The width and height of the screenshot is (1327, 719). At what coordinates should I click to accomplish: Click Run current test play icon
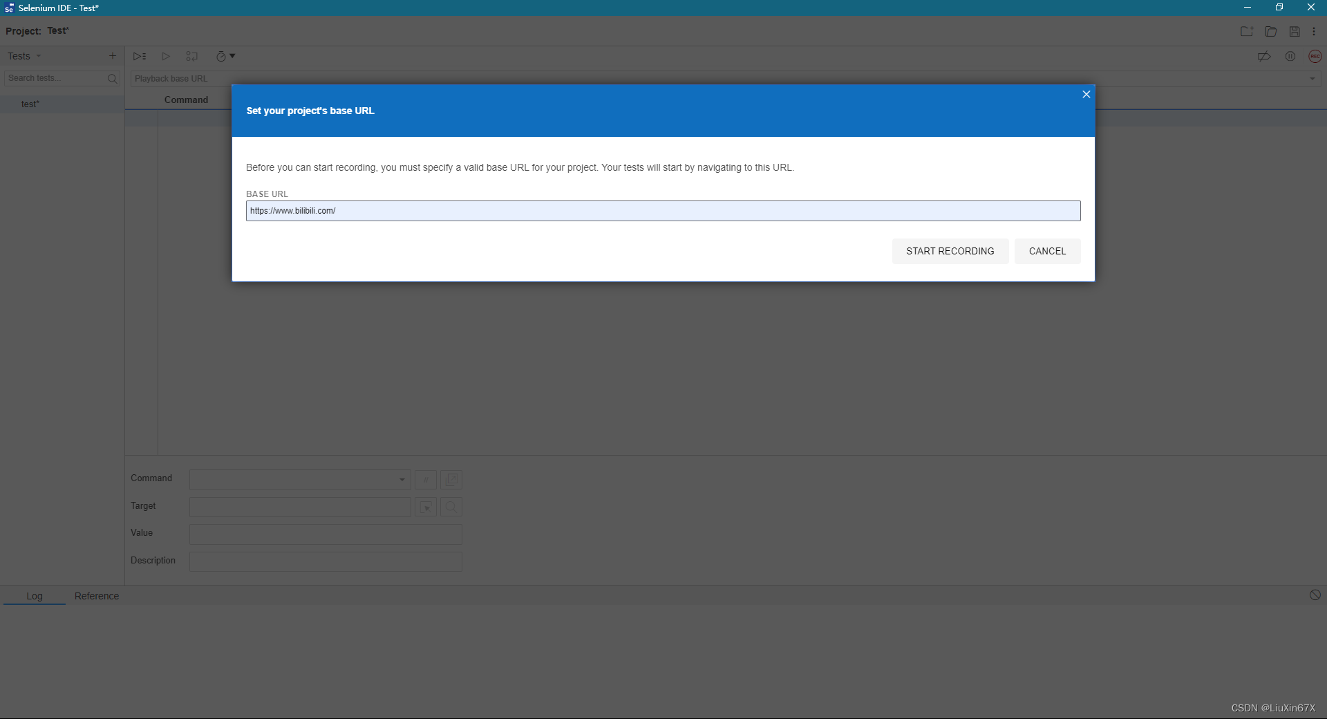coord(166,56)
